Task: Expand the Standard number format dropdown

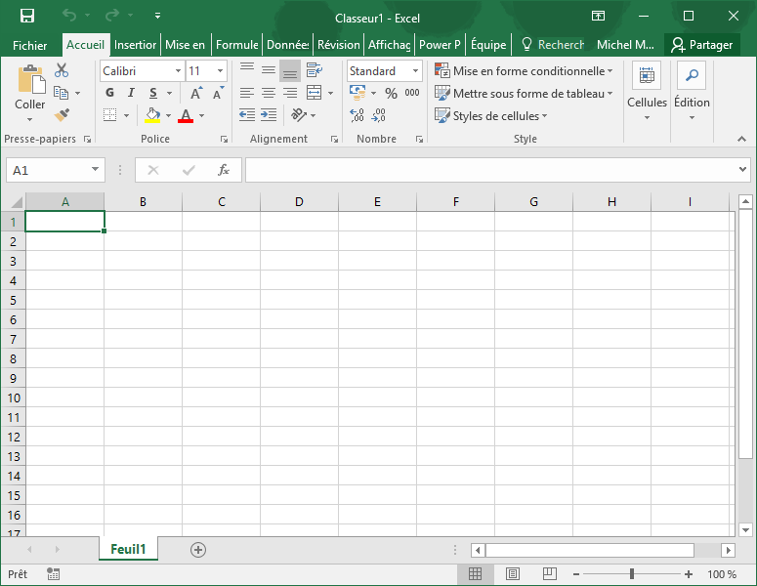Action: pos(415,71)
